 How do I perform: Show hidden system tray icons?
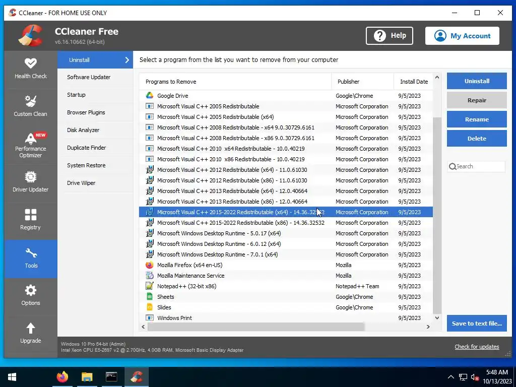pos(451,377)
